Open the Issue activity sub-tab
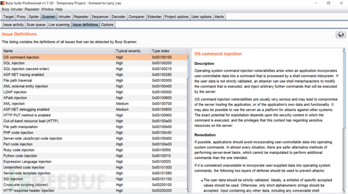This screenshot has width=348, height=194. tap(13, 25)
